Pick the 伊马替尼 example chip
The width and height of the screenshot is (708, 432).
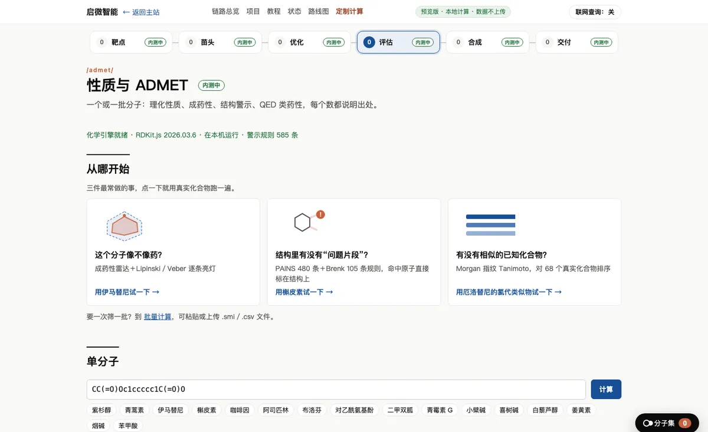coord(171,410)
